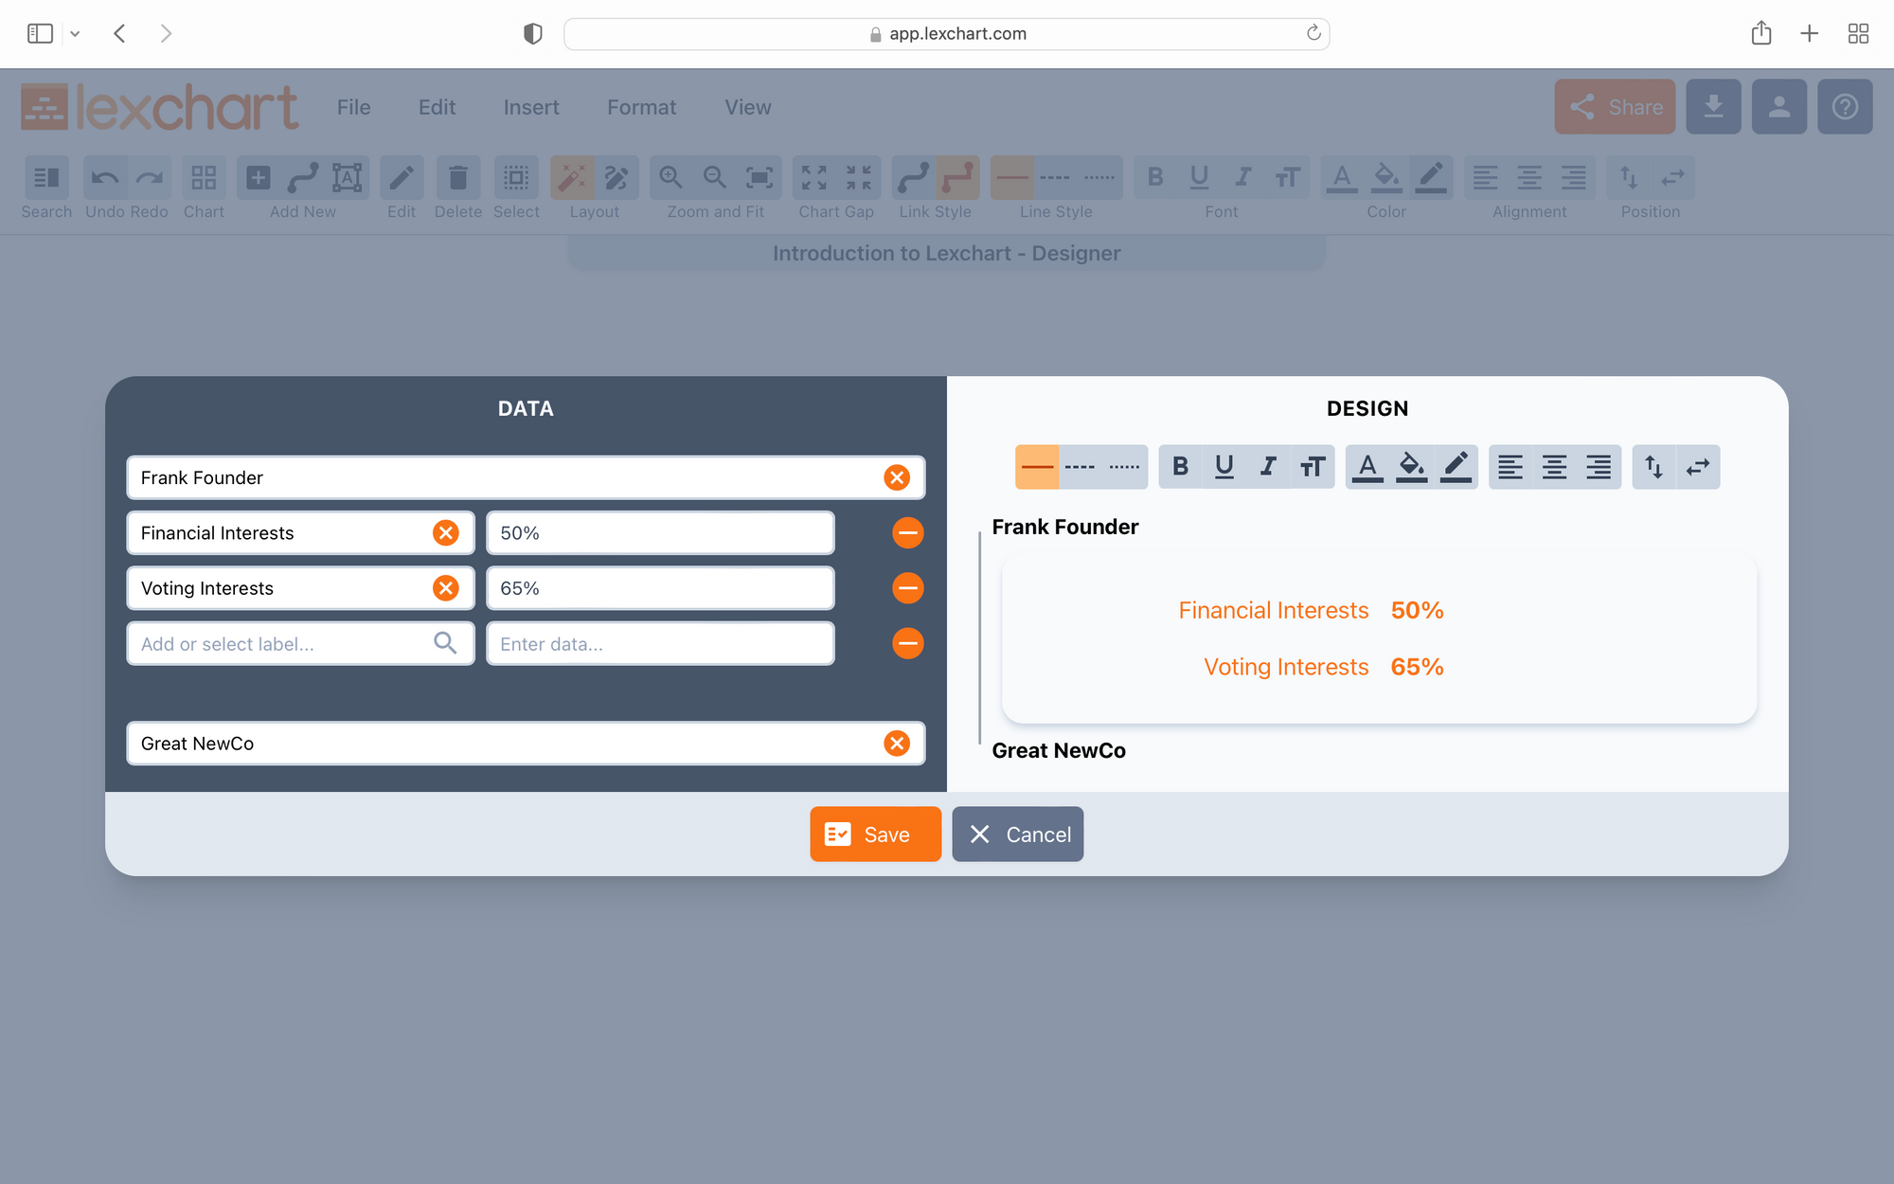1894x1184 pixels.
Task: Zoom in on the chart
Action: tap(671, 177)
